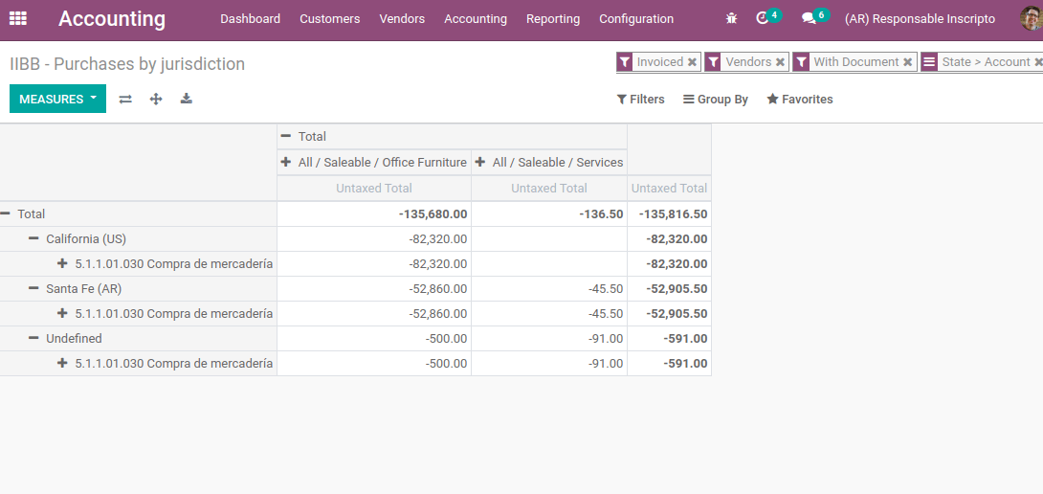Image resolution: width=1043 pixels, height=494 pixels.
Task: Collapse the Undefined row
Action: point(139,338)
